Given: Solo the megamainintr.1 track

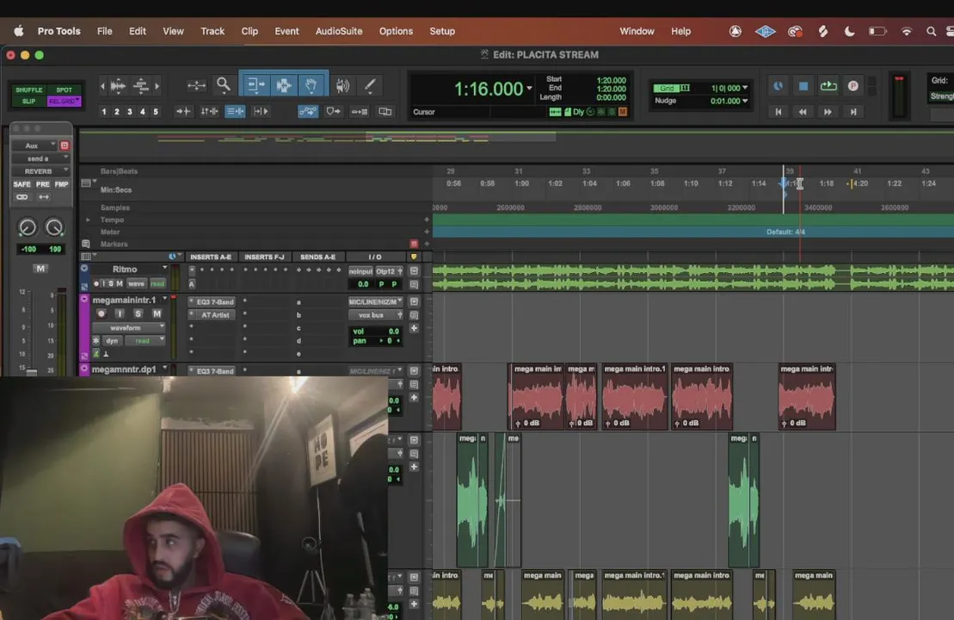Looking at the screenshot, I should (x=138, y=313).
